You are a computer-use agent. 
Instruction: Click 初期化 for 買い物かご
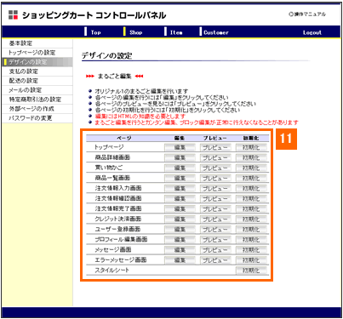[251, 168]
